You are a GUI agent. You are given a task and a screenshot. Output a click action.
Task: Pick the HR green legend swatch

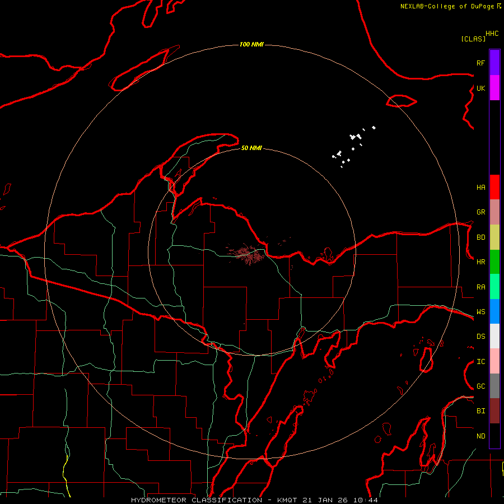click(x=494, y=262)
